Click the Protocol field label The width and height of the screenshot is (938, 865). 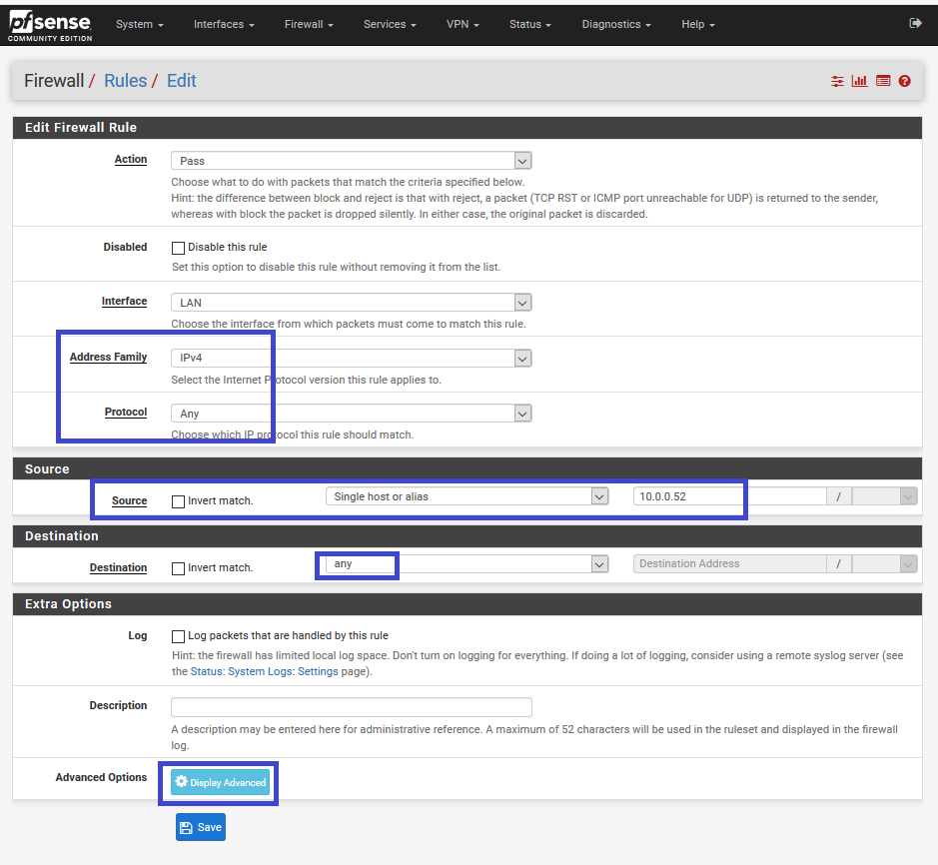click(x=126, y=413)
